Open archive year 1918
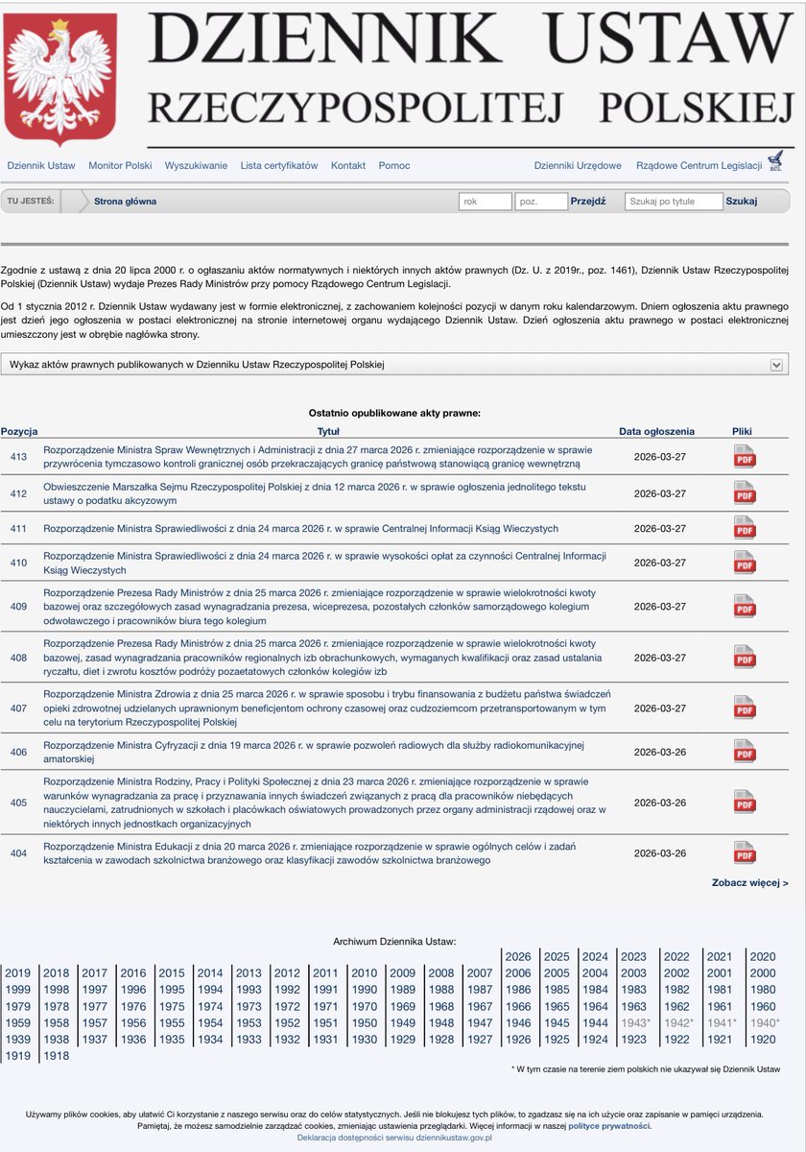The image size is (806, 1152). coord(57,1055)
